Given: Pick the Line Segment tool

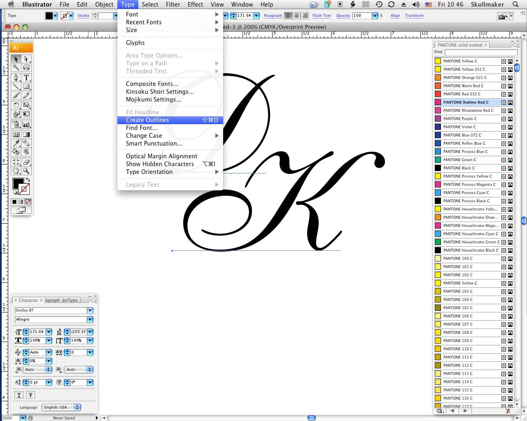Looking at the screenshot, I should pyautogui.click(x=16, y=87).
